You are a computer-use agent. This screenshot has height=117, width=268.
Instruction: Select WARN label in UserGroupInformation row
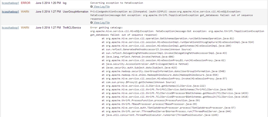pyautogui.click(x=25, y=11)
